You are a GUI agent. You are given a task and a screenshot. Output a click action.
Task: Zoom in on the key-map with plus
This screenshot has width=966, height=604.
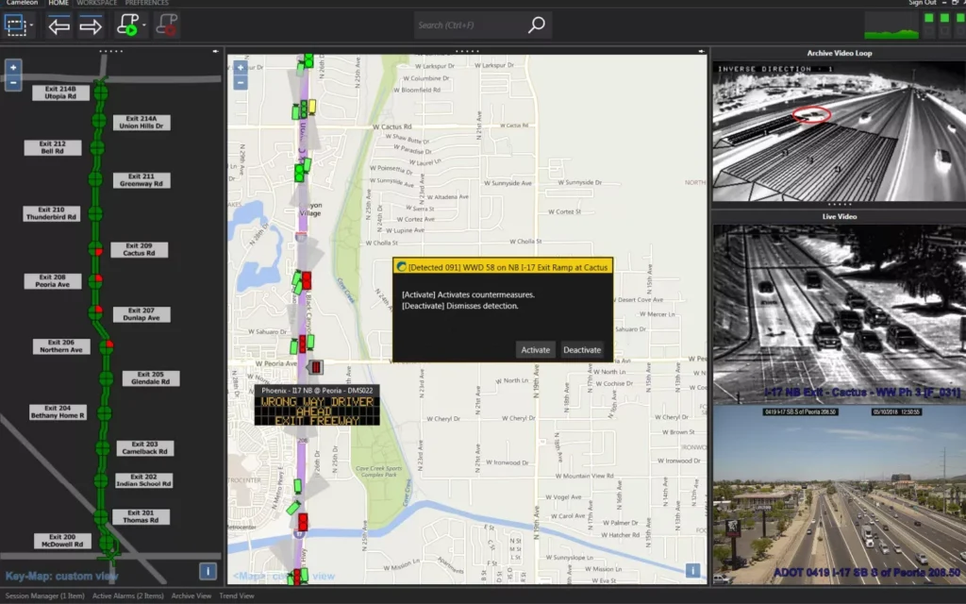13,68
